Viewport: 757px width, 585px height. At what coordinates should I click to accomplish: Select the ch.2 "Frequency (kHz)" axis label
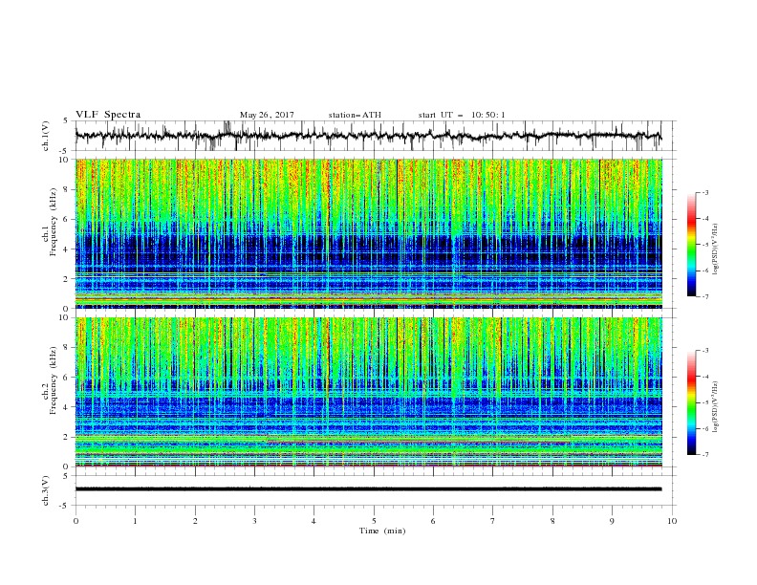[53, 379]
